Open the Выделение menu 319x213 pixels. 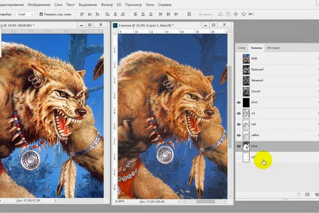click(x=88, y=5)
